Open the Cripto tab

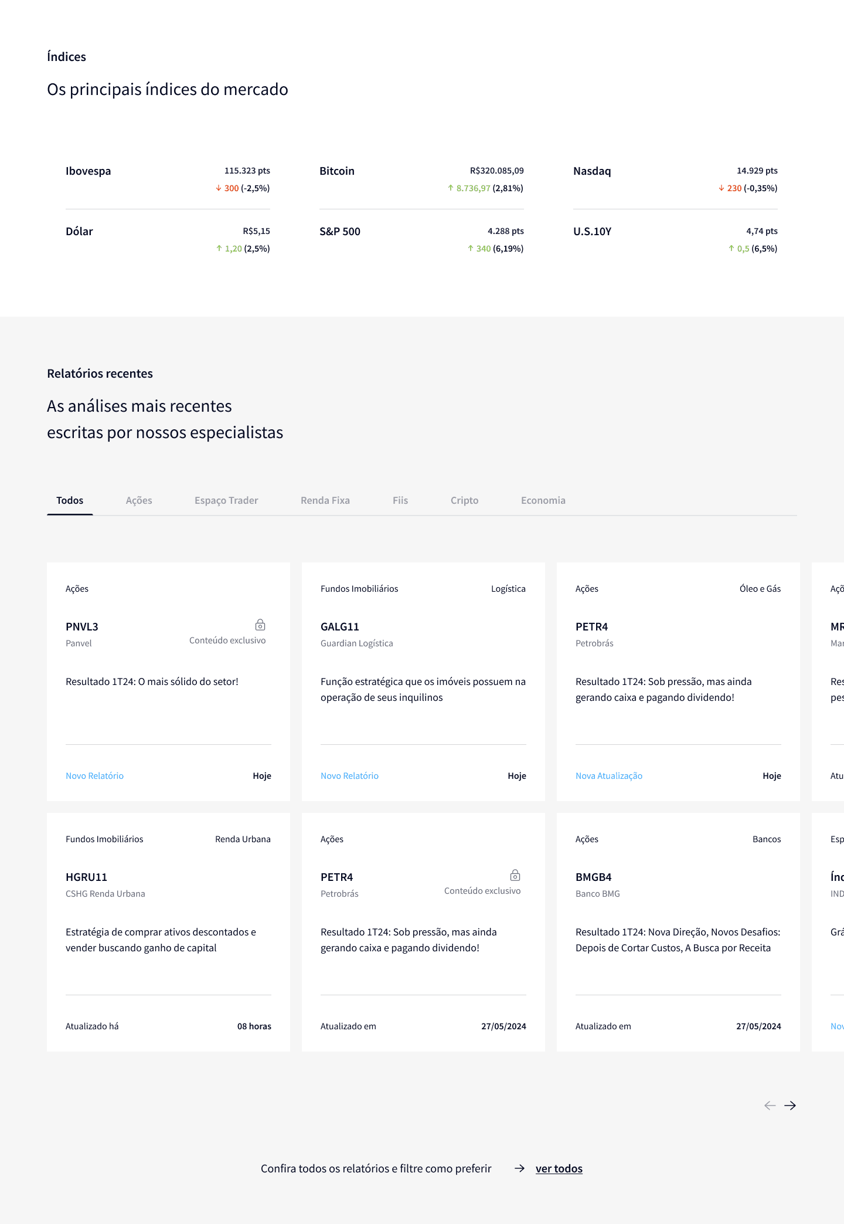click(x=465, y=500)
